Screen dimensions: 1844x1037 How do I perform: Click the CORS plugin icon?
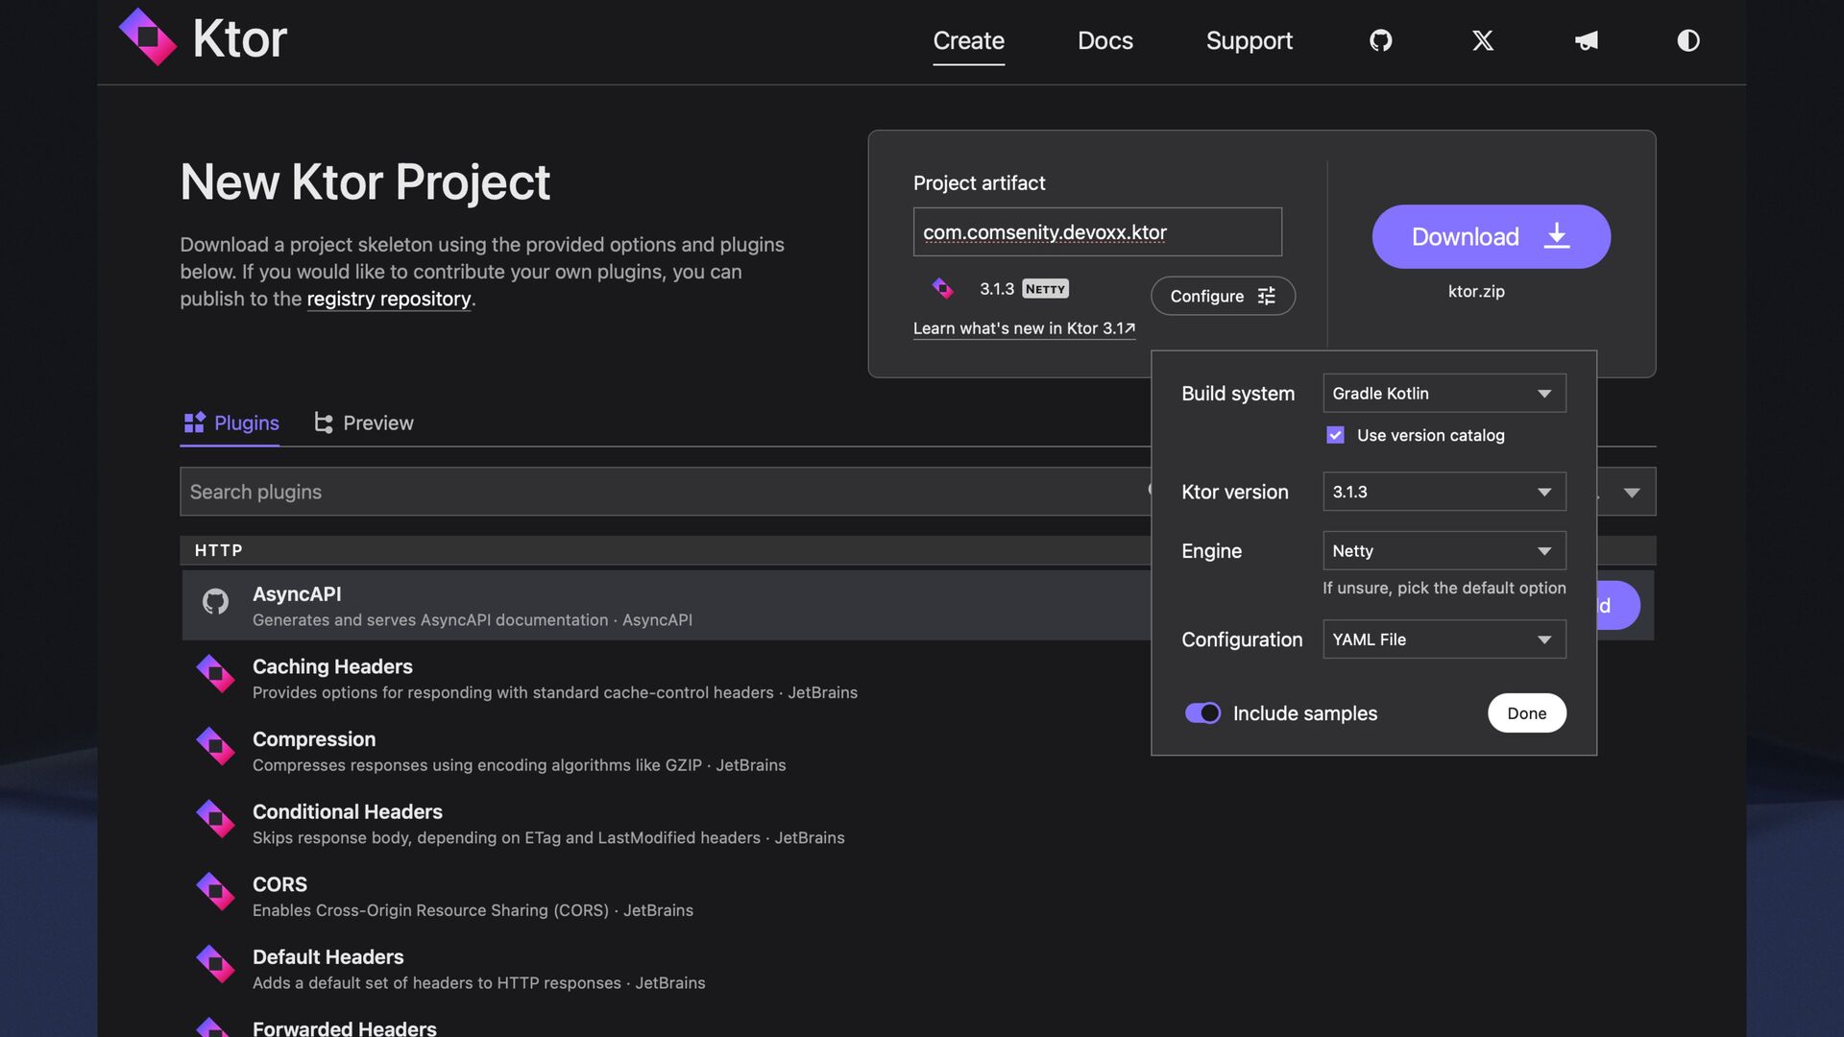pos(215,892)
